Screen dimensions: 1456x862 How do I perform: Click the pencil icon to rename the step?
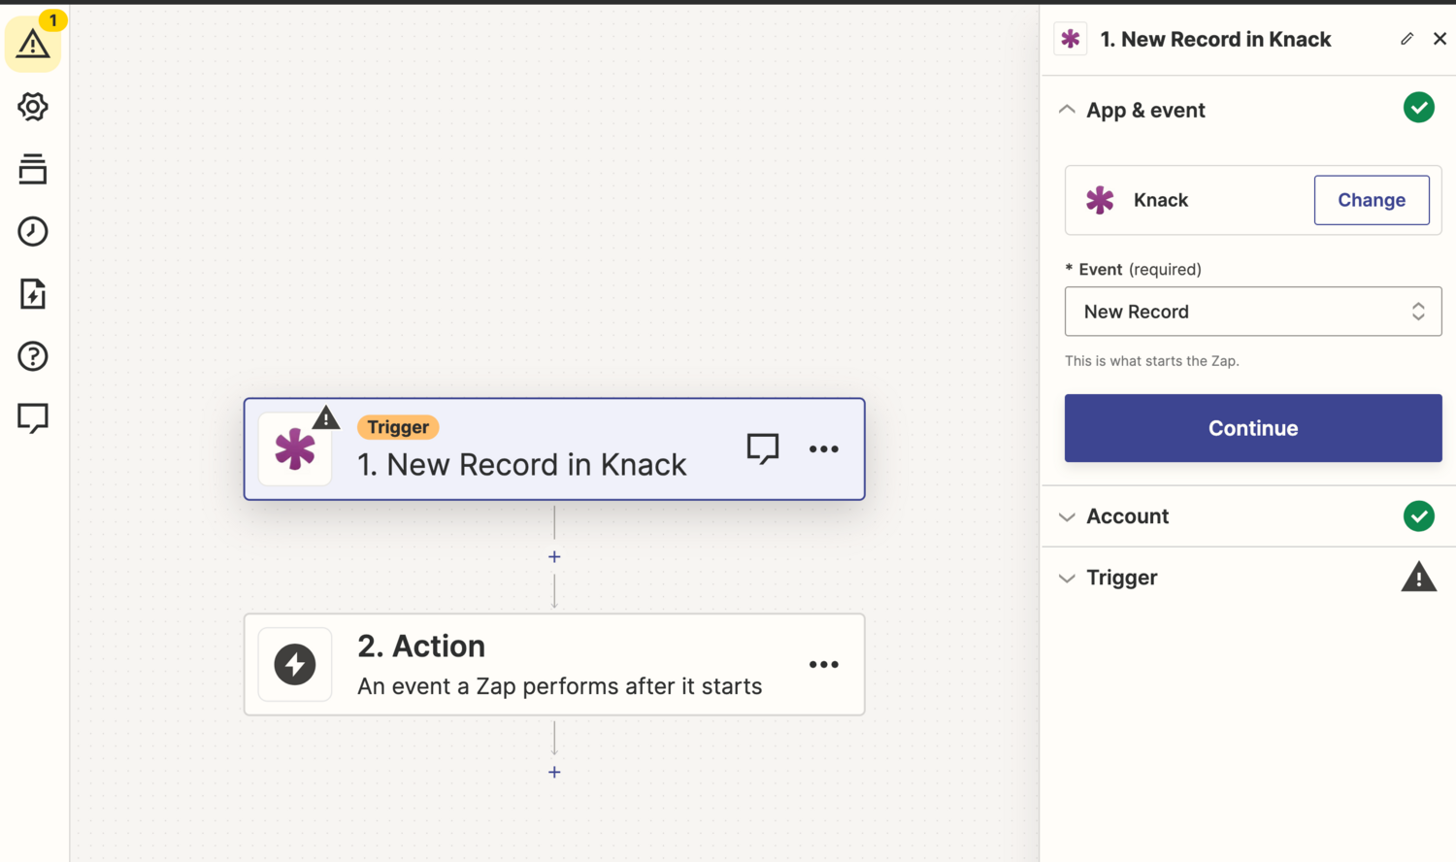(x=1406, y=39)
